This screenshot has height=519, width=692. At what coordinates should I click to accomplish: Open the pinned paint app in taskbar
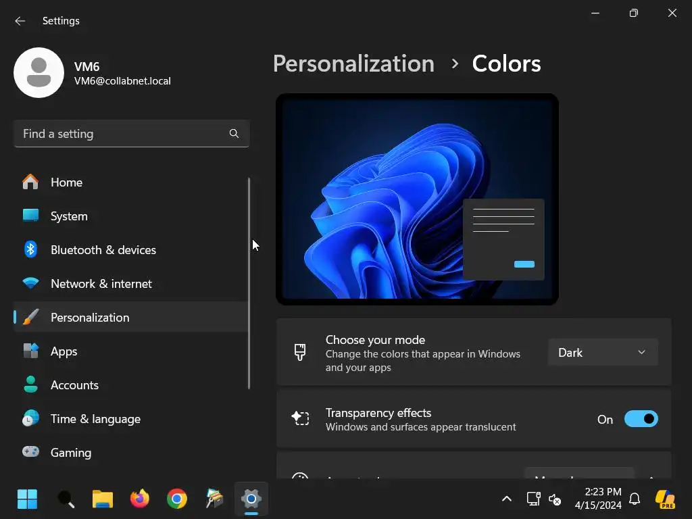214,499
